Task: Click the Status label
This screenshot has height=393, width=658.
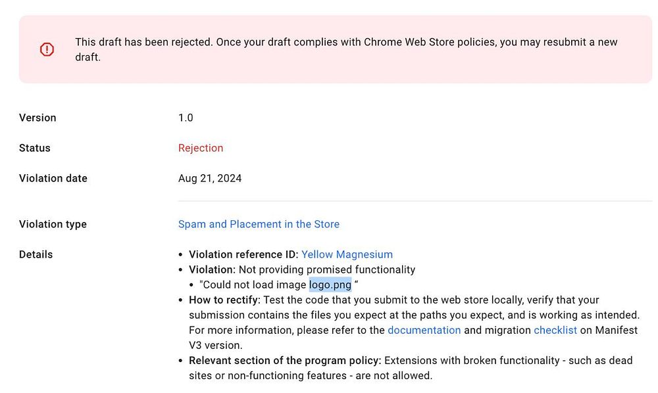Action: 35,148
